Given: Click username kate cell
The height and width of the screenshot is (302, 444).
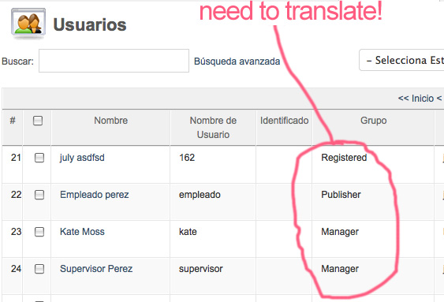Looking at the screenshot, I should [x=188, y=232].
